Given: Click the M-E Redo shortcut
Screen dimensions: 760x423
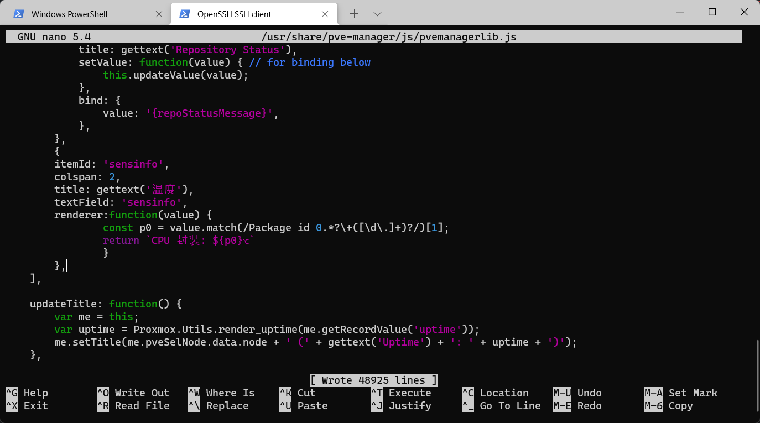Looking at the screenshot, I should (577, 406).
